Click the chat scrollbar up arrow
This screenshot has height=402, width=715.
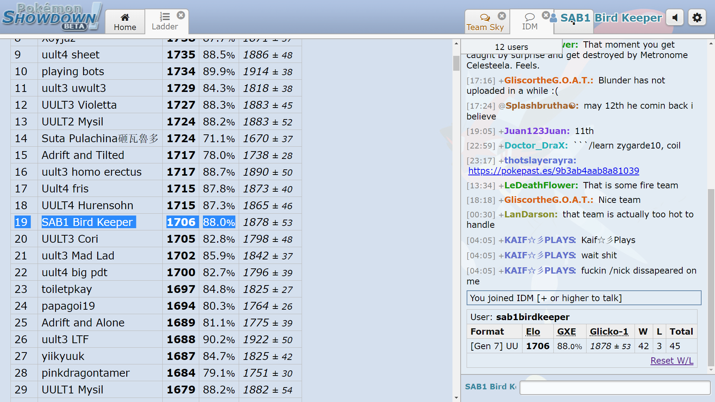tap(711, 44)
